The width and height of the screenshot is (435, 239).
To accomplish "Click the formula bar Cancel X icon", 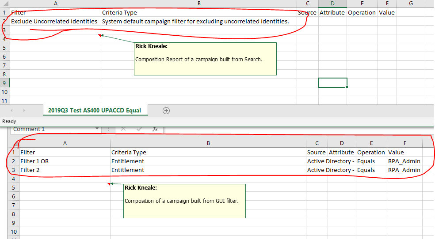I will point(124,129).
